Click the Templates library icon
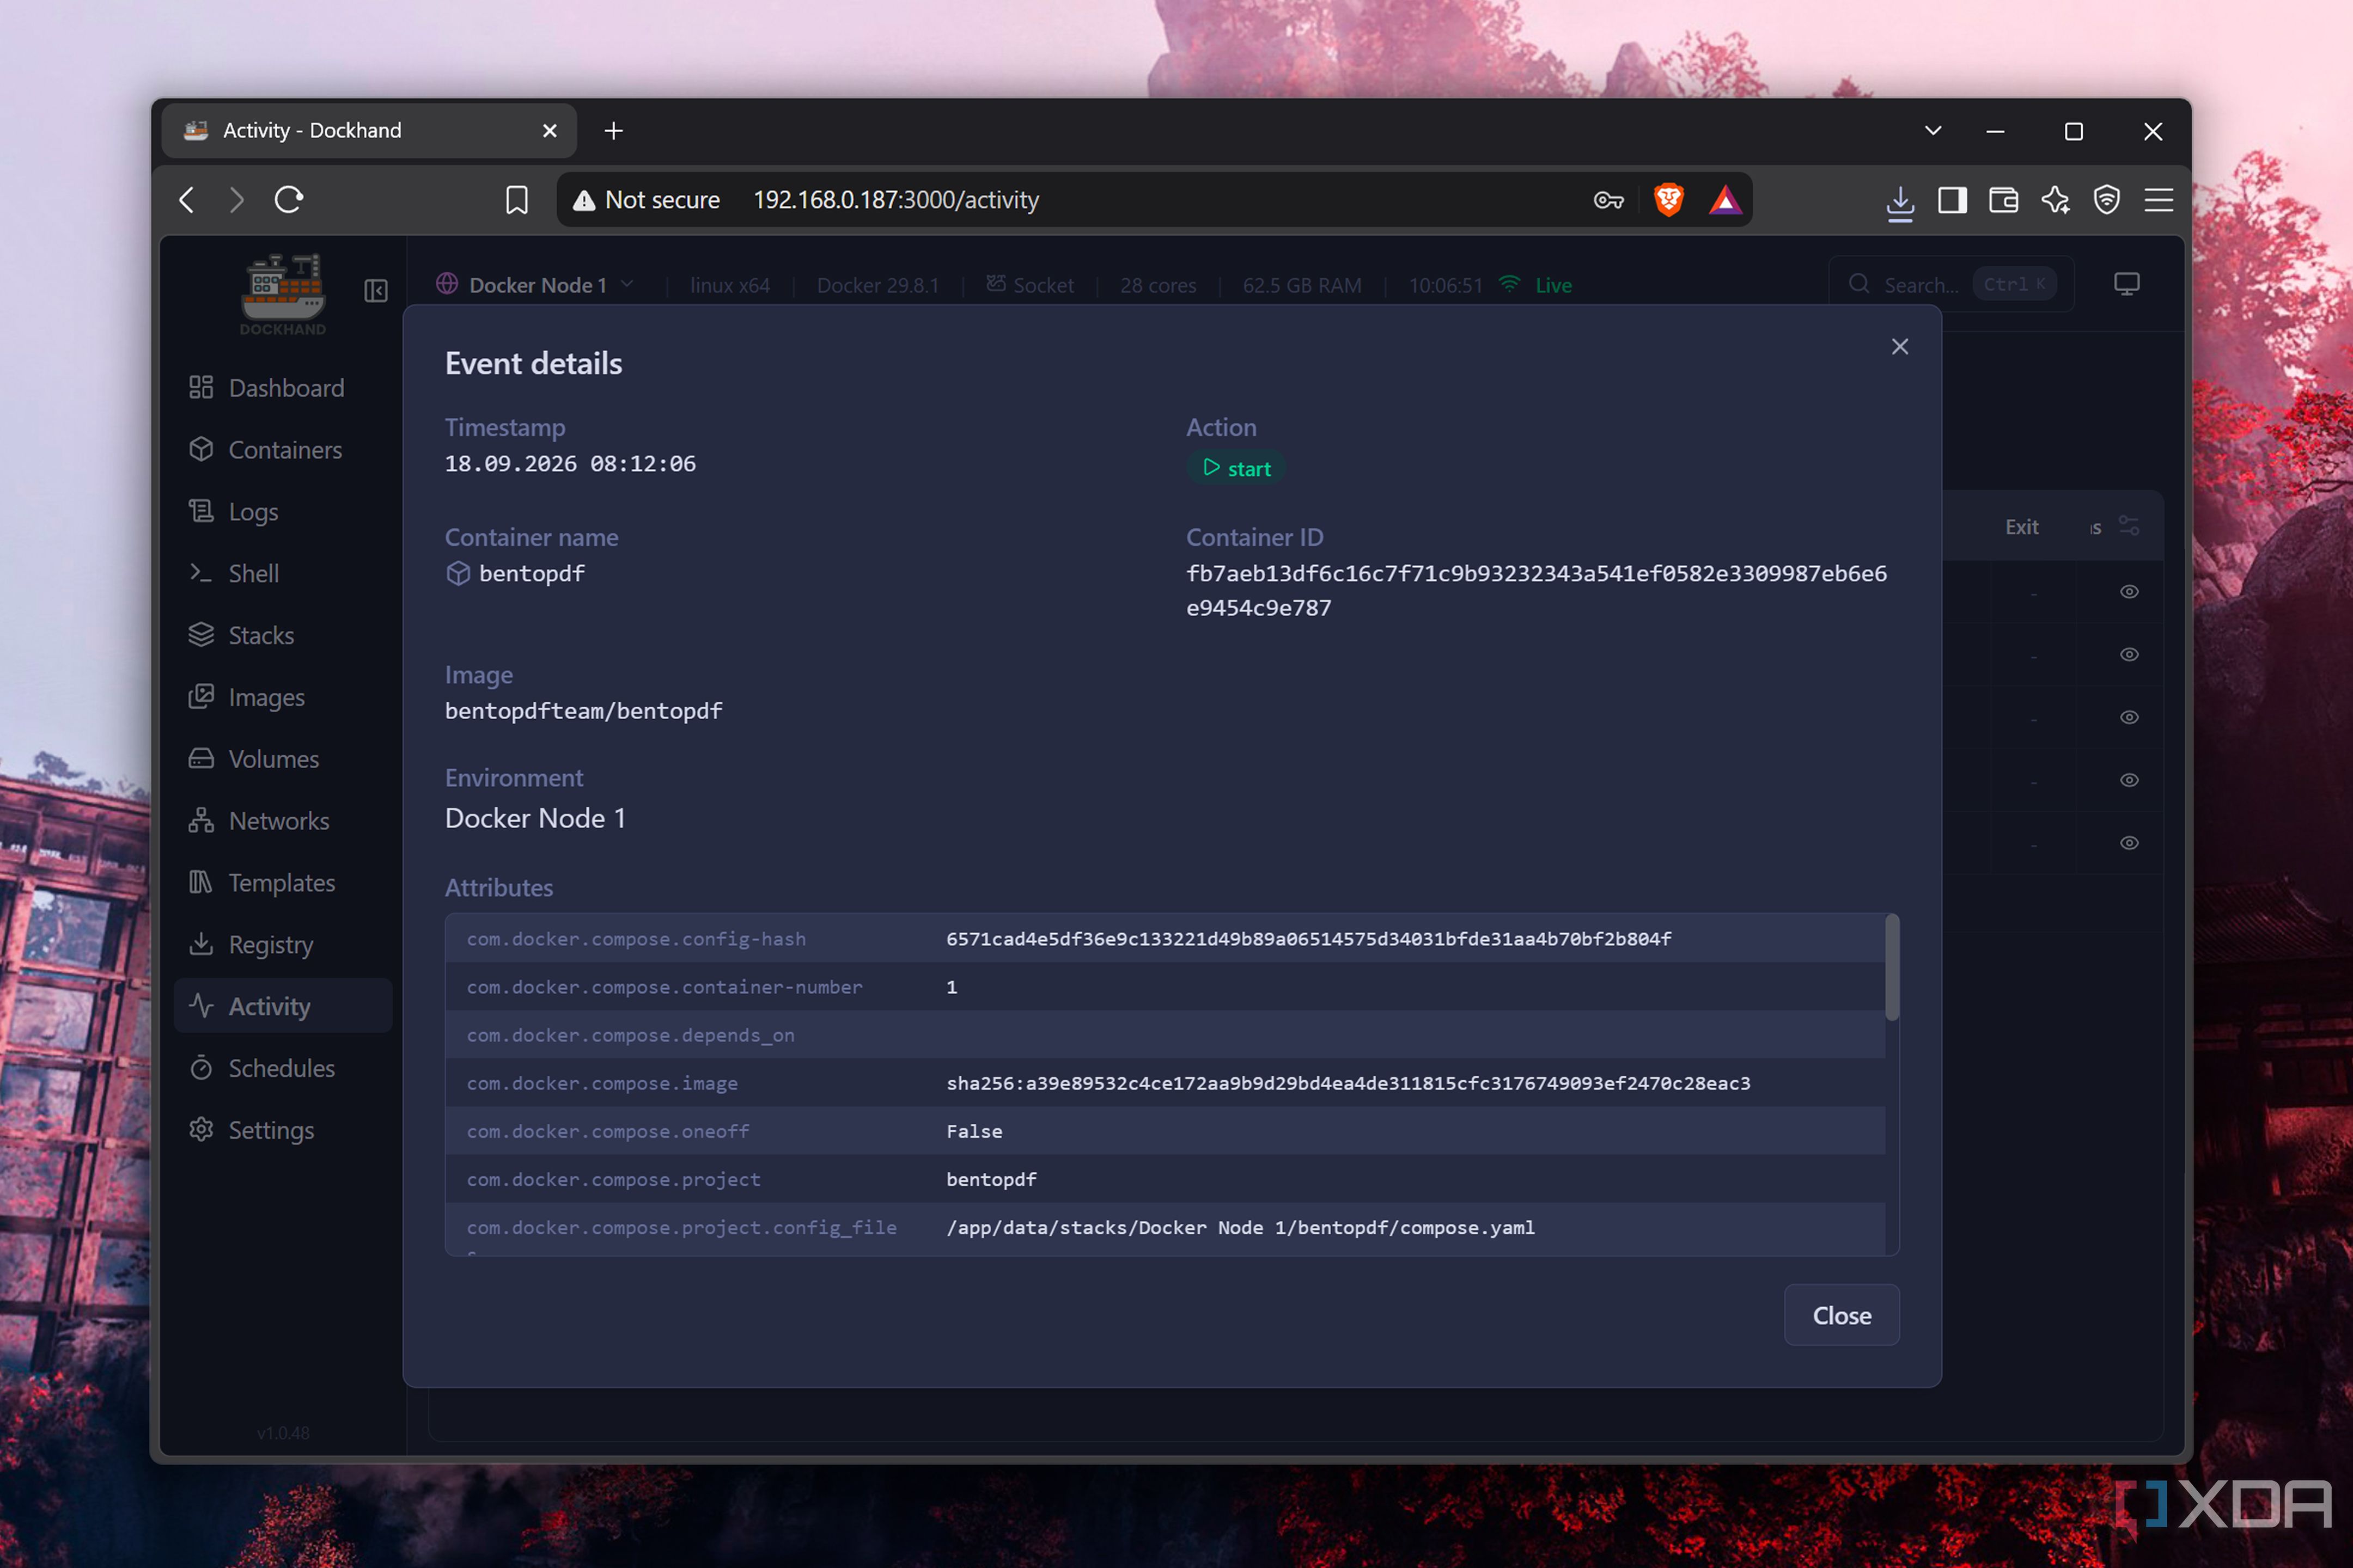 coord(201,882)
